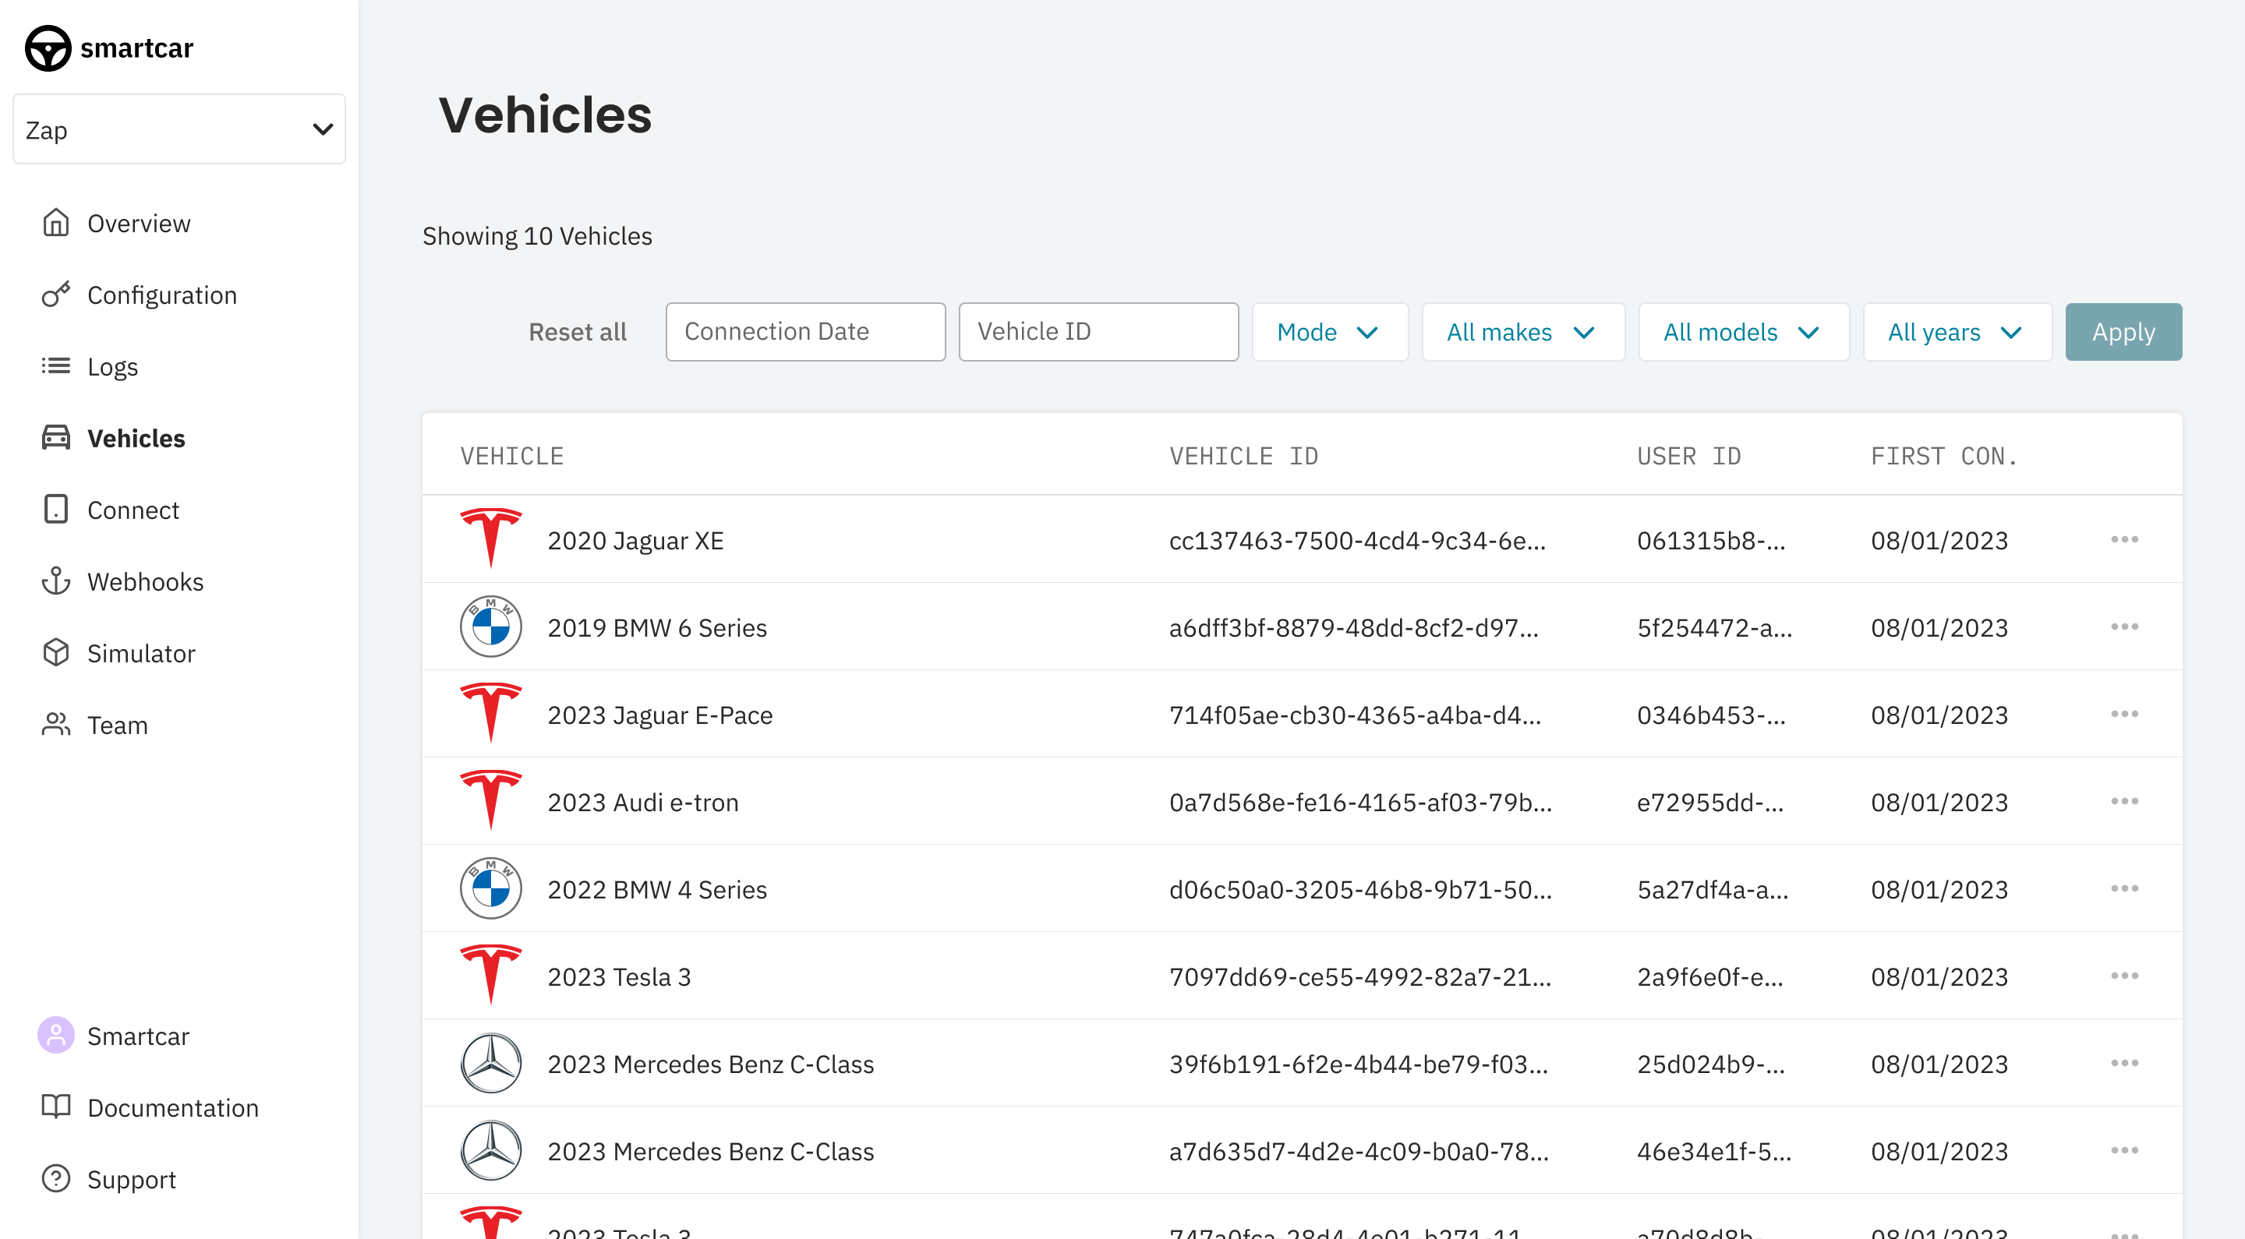Open the Overview home icon
The height and width of the screenshot is (1239, 2245).
click(56, 223)
